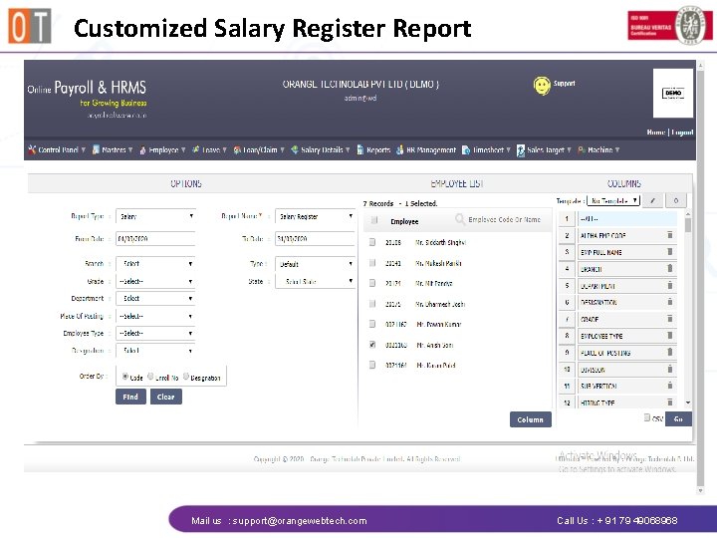Click the Clear button

pyautogui.click(x=166, y=397)
